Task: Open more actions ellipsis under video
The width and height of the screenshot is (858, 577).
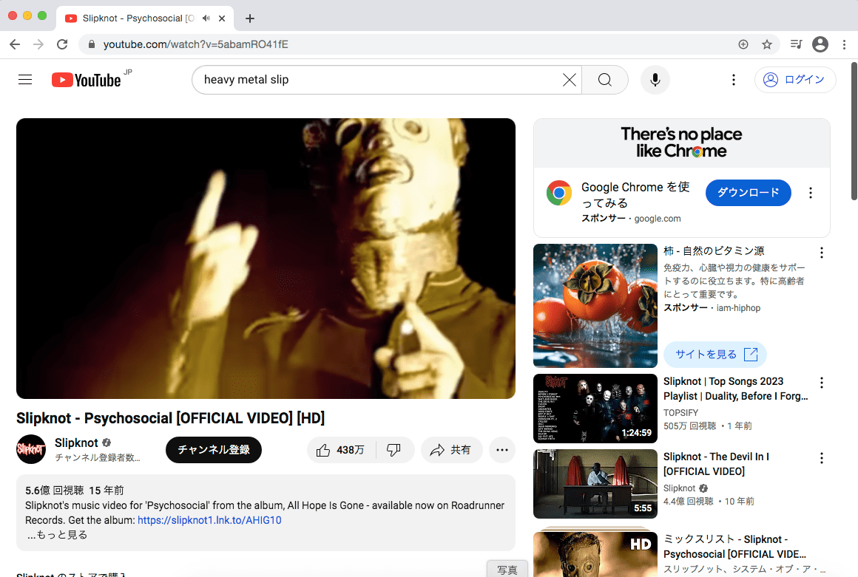Action: click(501, 450)
